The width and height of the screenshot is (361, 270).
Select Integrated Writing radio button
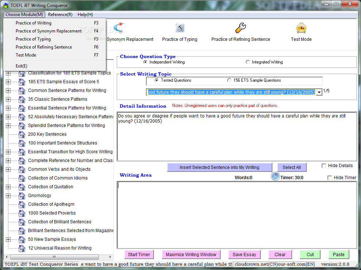pos(248,62)
